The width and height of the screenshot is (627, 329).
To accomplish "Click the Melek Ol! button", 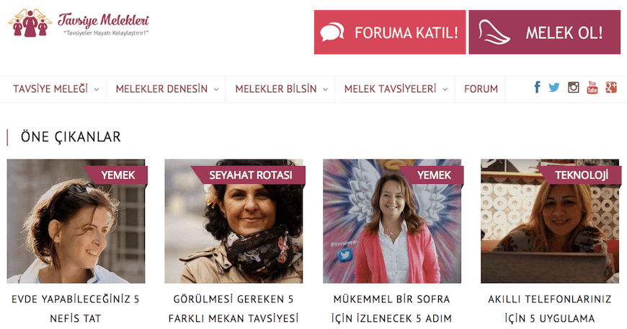I will tap(545, 32).
